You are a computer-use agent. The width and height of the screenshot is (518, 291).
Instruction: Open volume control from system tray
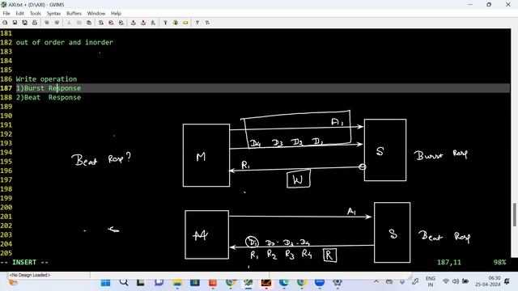[x=456, y=281]
